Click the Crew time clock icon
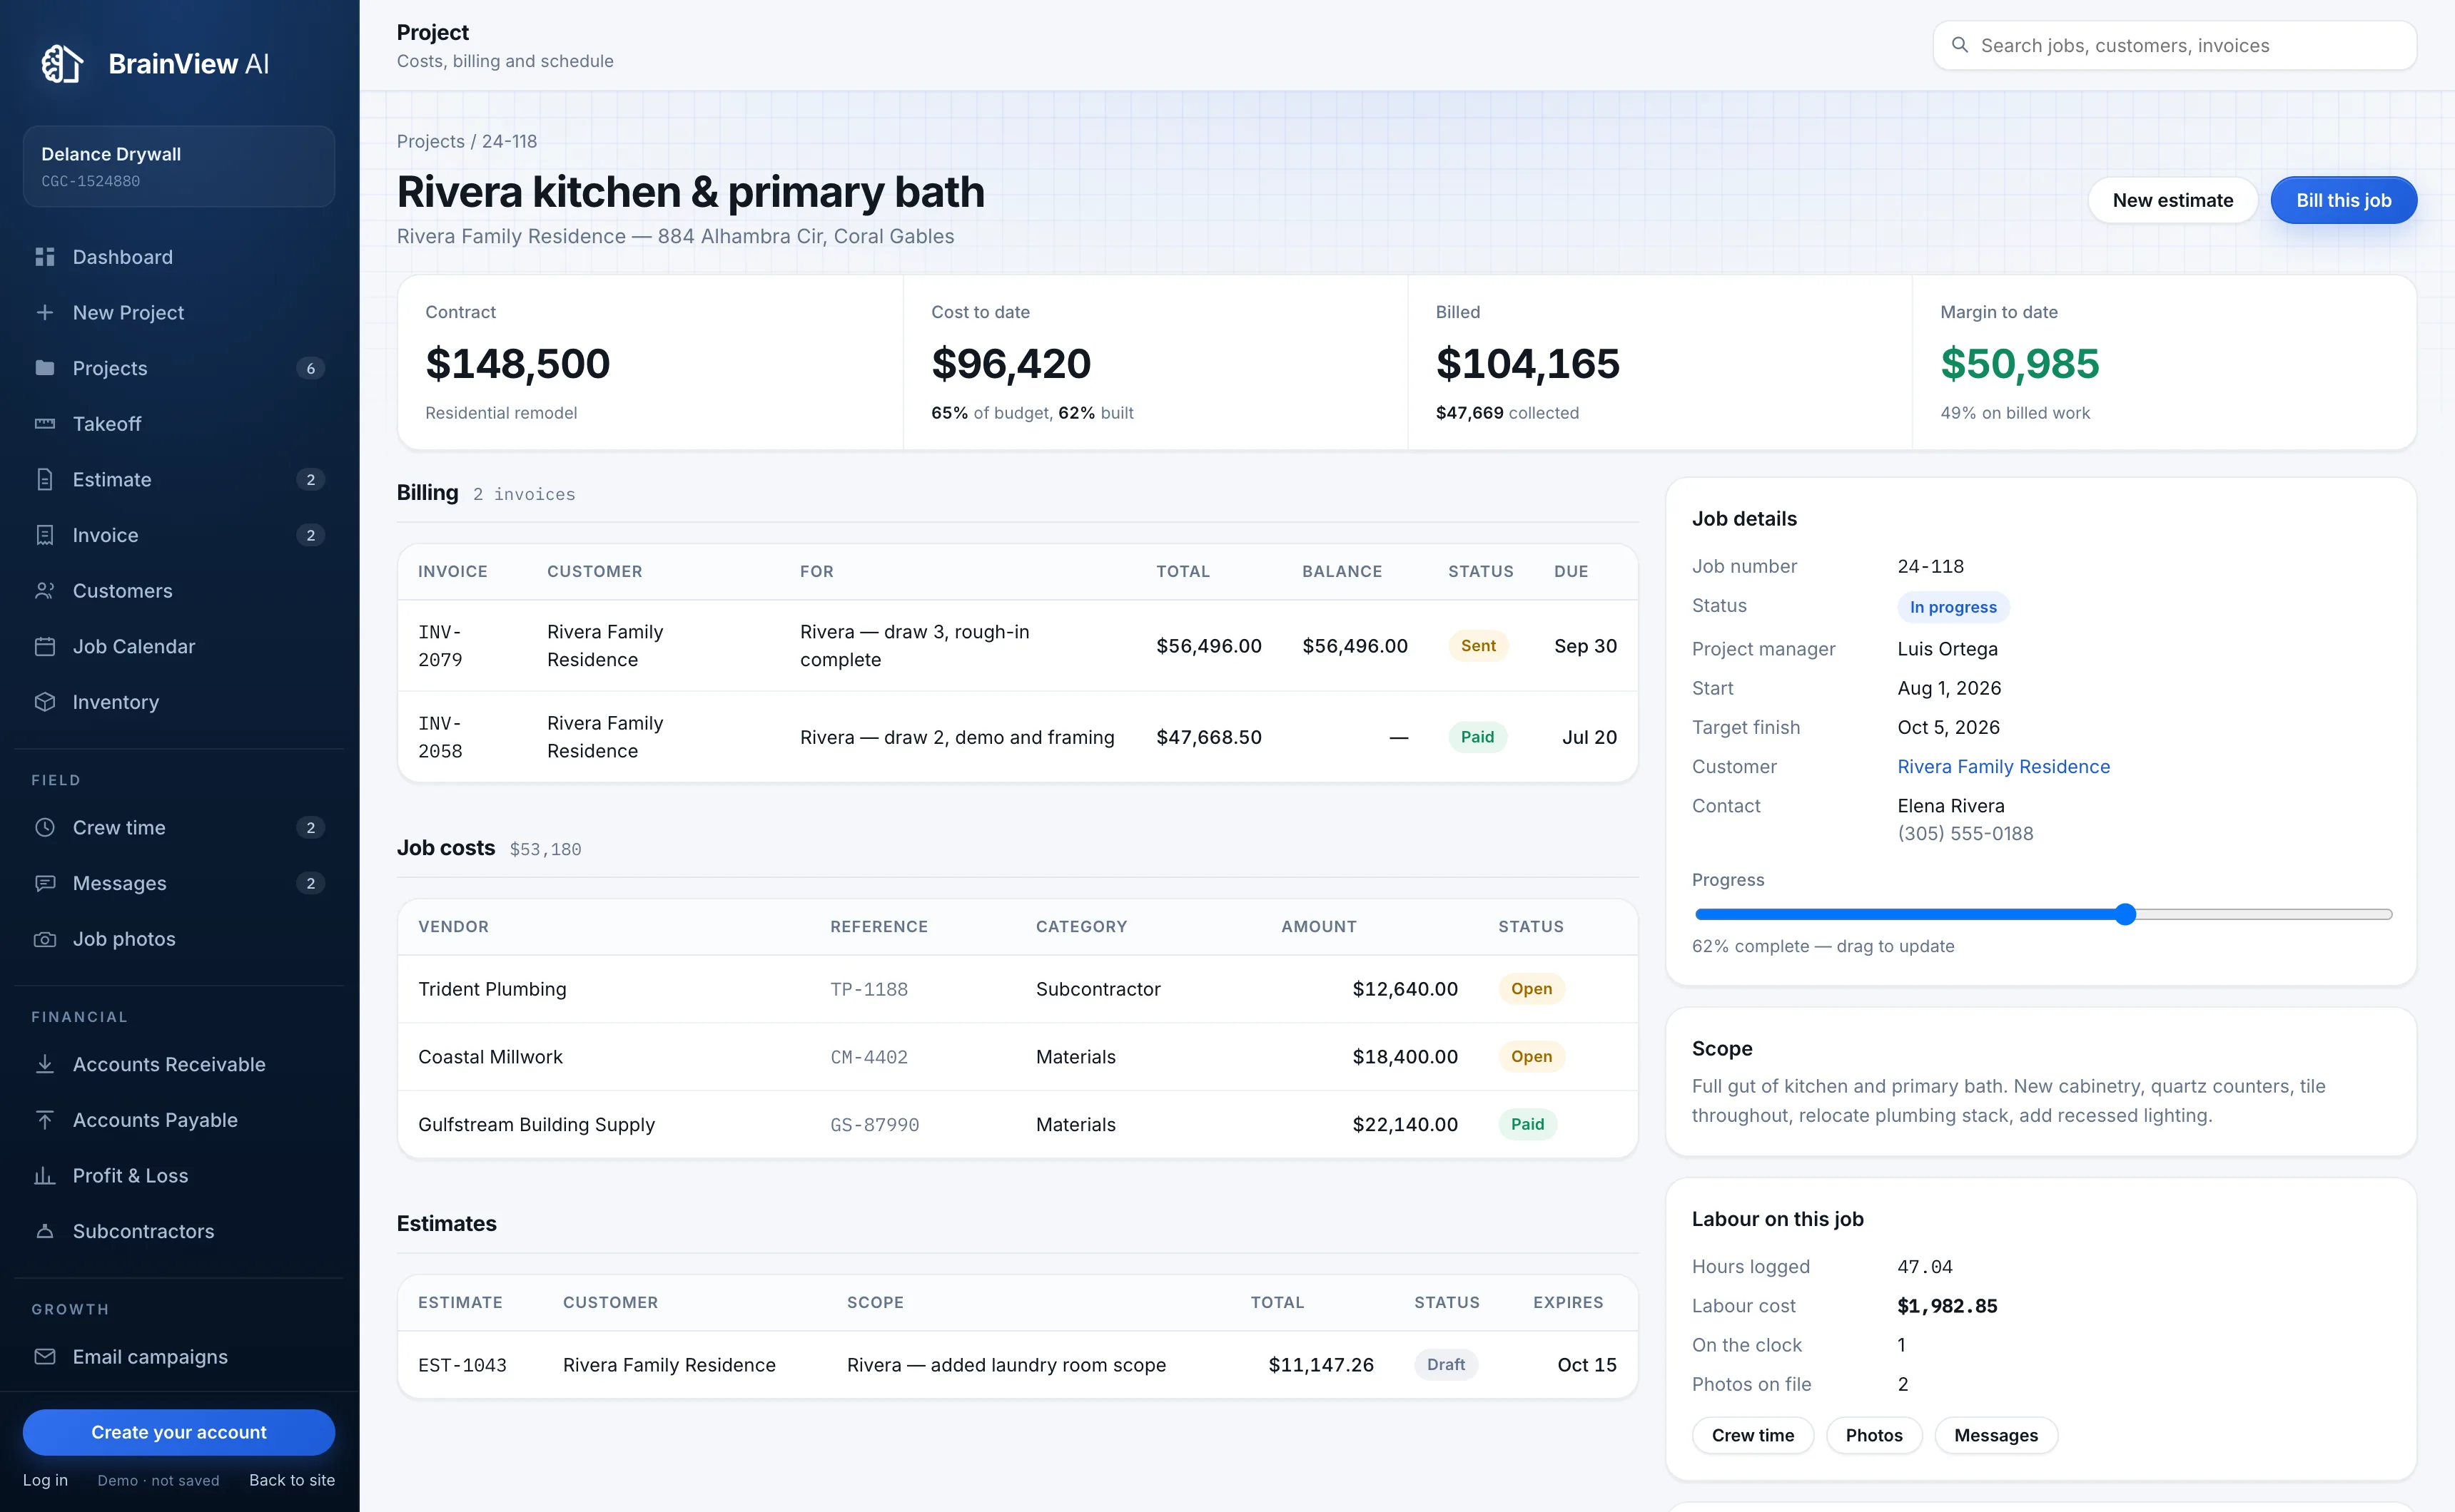The image size is (2455, 1512). pos(45,828)
